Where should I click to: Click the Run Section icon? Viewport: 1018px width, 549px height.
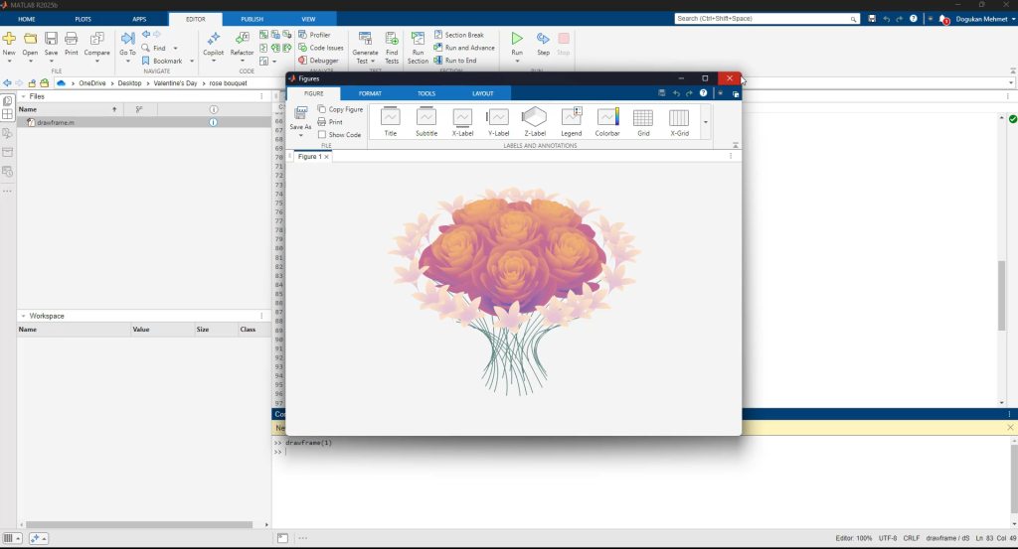[x=418, y=47]
